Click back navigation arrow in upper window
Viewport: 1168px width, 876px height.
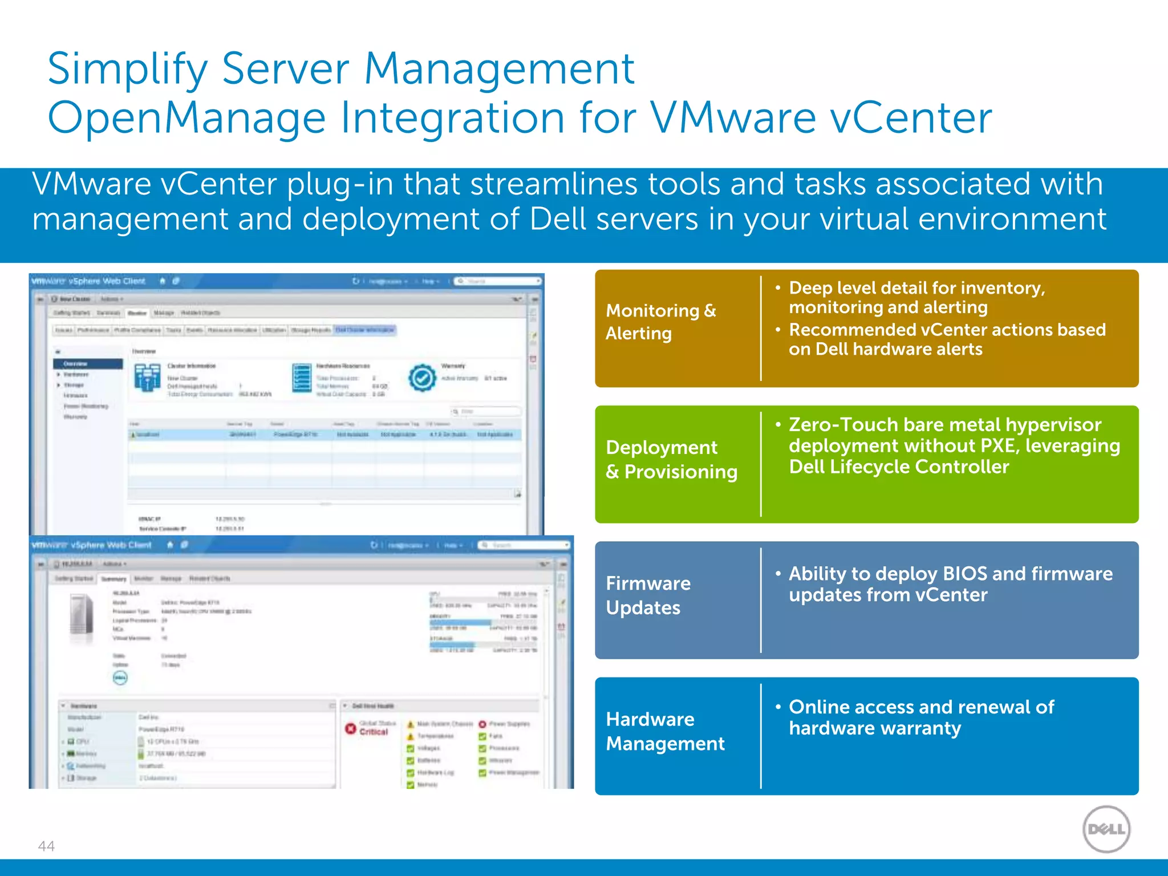coord(40,299)
